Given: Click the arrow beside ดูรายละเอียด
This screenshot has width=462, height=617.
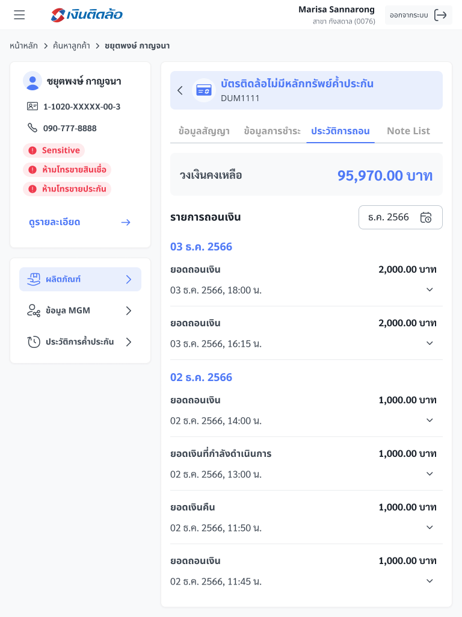Looking at the screenshot, I should pos(126,222).
